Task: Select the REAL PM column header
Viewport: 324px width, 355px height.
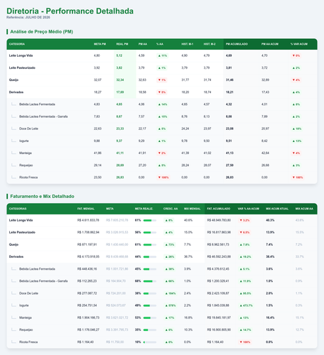Action: tap(122, 44)
